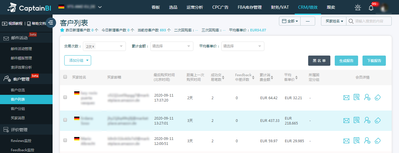Collapse the sidebar with the menu toggle icon
This screenshot has width=399, height=153.
point(51,23)
